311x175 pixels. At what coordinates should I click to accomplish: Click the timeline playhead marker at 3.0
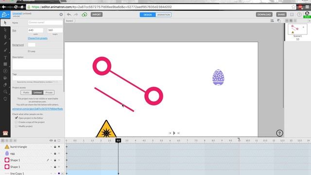[118, 140]
